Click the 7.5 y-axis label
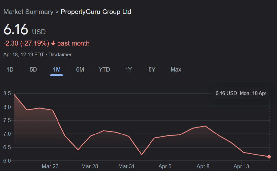This screenshot has width=277, height=171. coord(7,120)
